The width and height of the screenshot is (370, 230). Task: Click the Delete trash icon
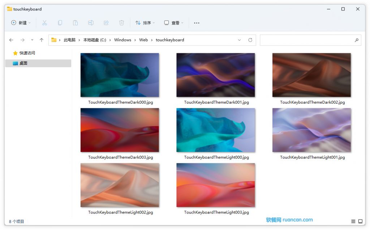click(x=121, y=23)
